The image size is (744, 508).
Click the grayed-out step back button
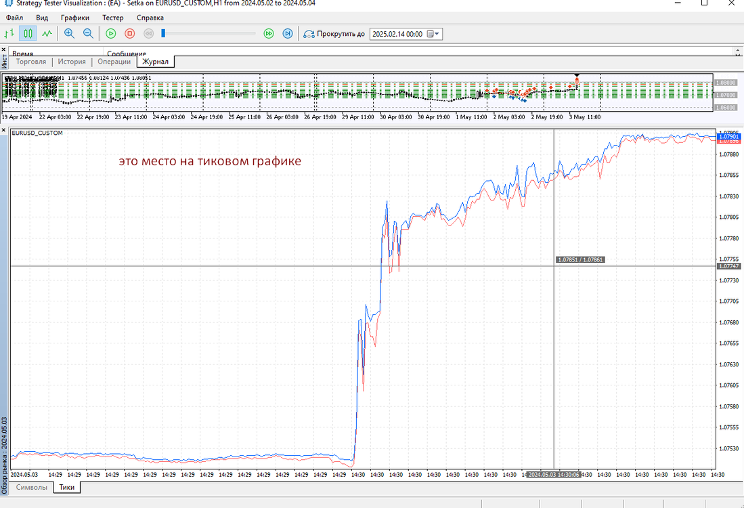(148, 34)
